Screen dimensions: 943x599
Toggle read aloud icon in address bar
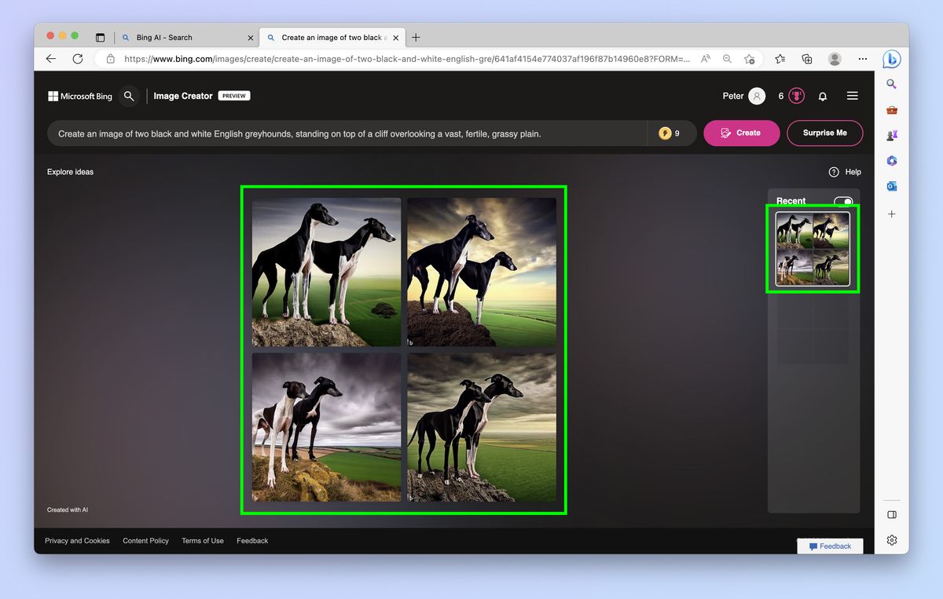[706, 59]
